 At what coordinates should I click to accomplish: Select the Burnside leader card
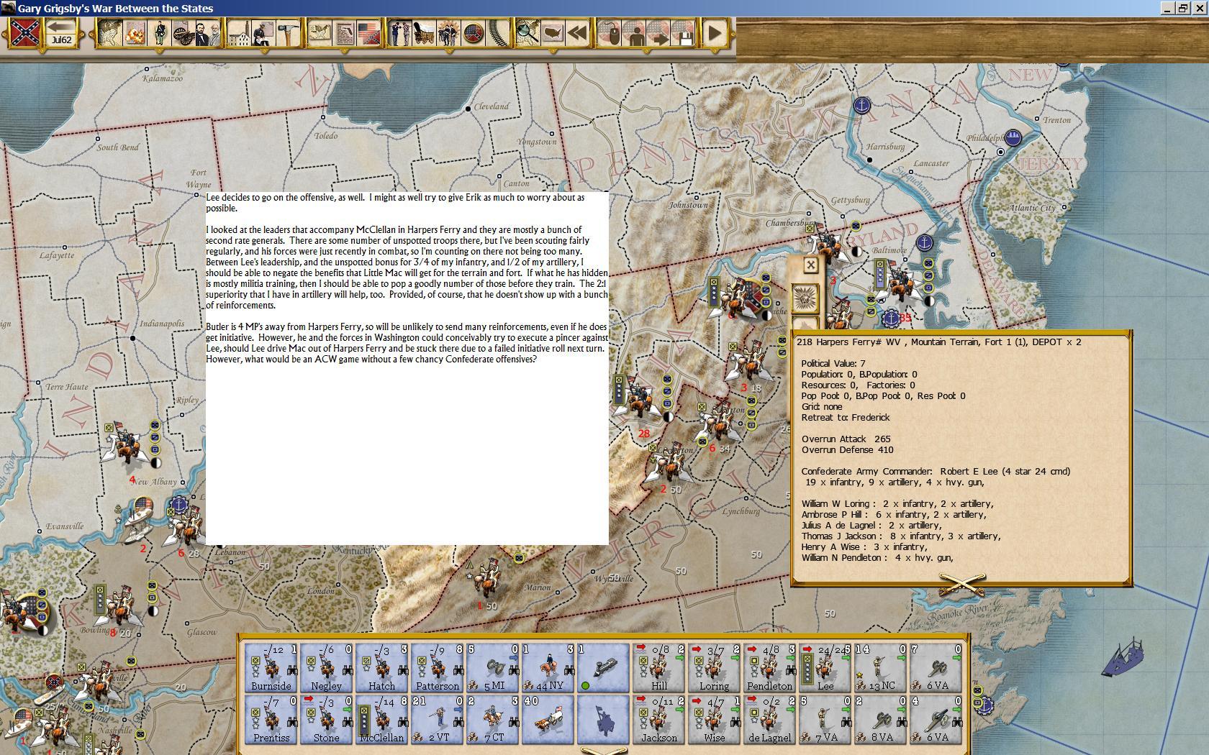271,668
